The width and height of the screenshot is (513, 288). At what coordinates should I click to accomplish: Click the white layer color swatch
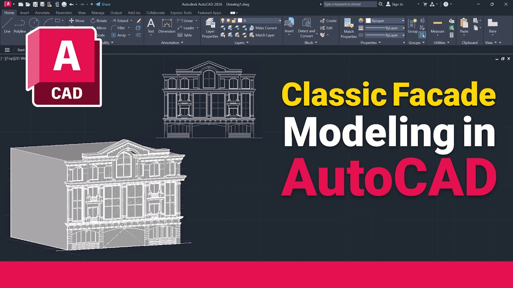tap(240, 20)
